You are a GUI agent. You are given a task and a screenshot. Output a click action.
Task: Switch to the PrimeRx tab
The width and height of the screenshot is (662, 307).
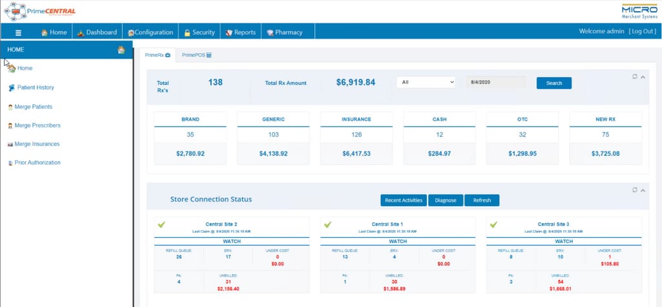pyautogui.click(x=158, y=56)
